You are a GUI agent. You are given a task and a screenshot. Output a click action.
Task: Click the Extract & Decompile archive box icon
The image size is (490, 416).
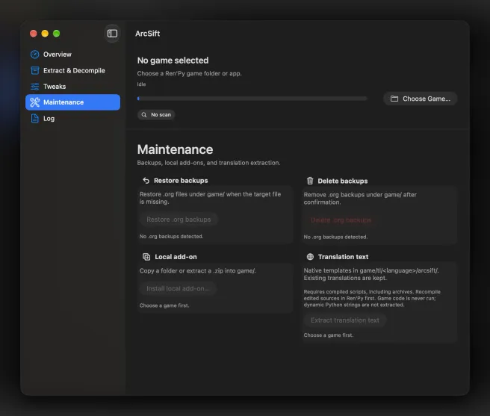pos(34,70)
